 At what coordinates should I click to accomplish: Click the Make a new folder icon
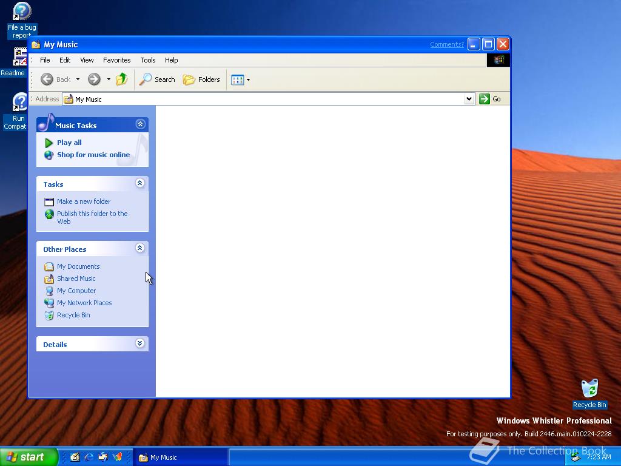[49, 202]
